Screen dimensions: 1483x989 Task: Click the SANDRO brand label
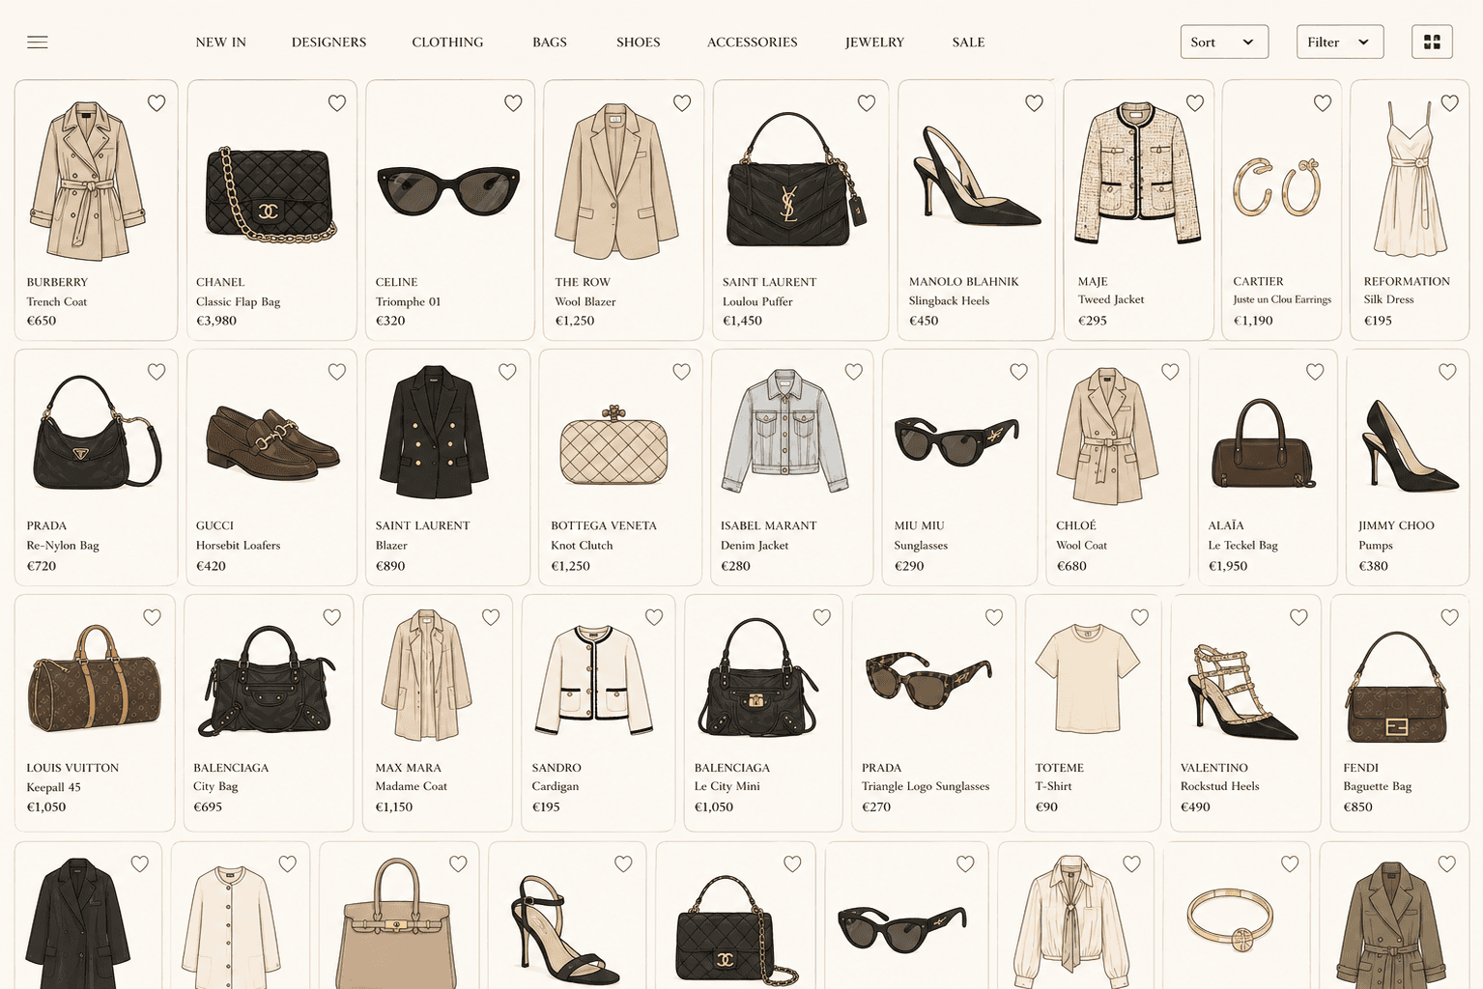[556, 768]
